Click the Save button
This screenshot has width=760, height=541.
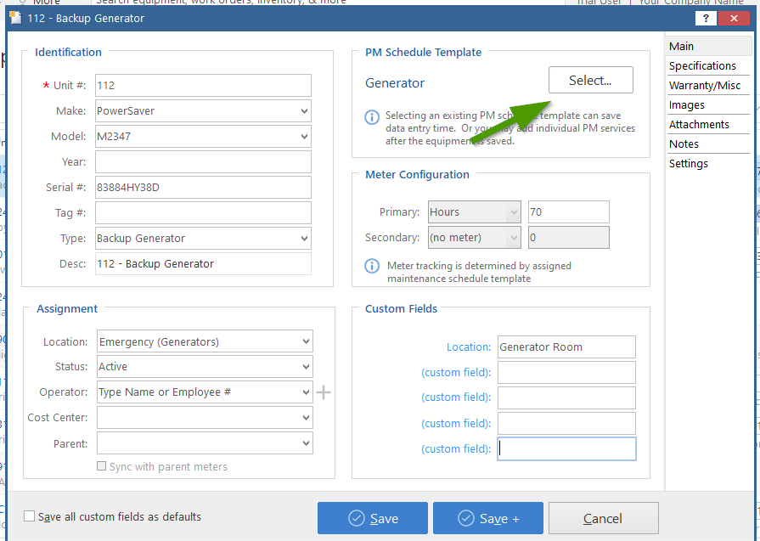(373, 518)
